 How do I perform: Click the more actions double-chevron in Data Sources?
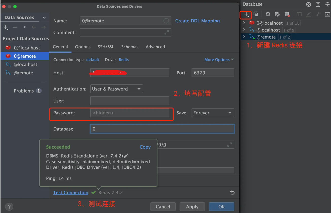(25, 27)
